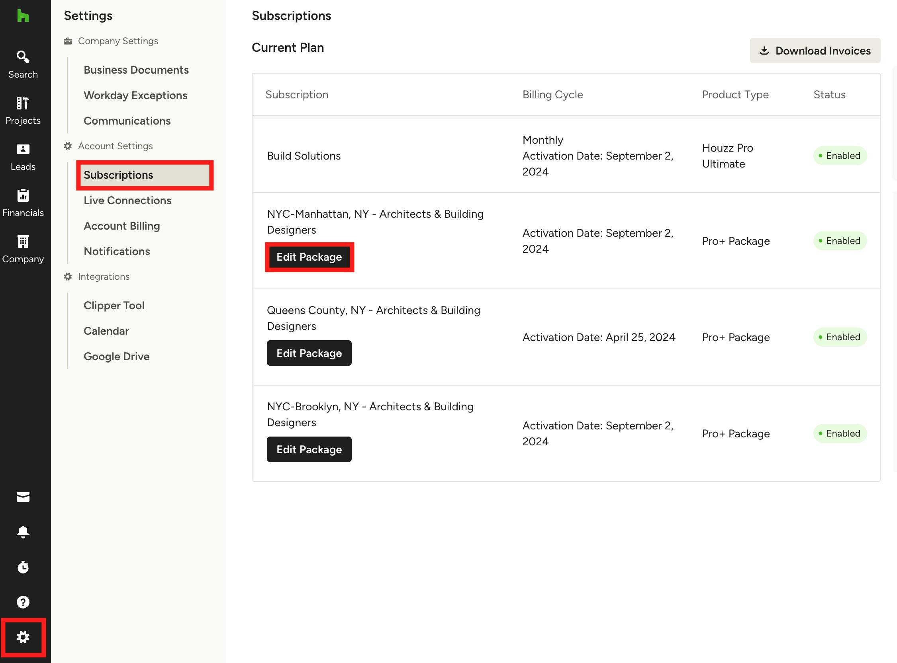
Task: Click the Integrations gear icon
Action: [68, 277]
